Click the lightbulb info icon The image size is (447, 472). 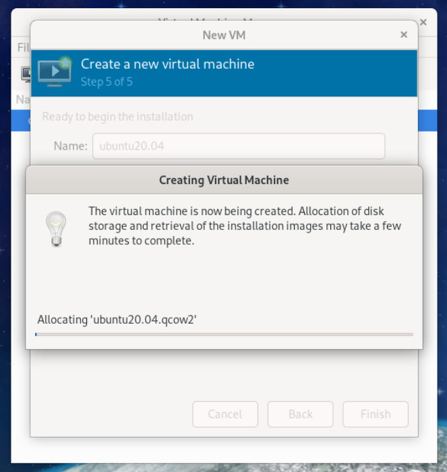56,229
